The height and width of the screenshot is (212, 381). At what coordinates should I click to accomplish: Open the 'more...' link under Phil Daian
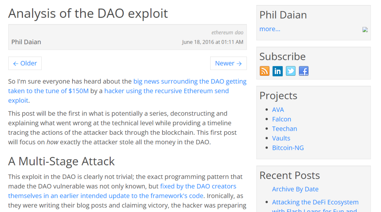point(270,29)
